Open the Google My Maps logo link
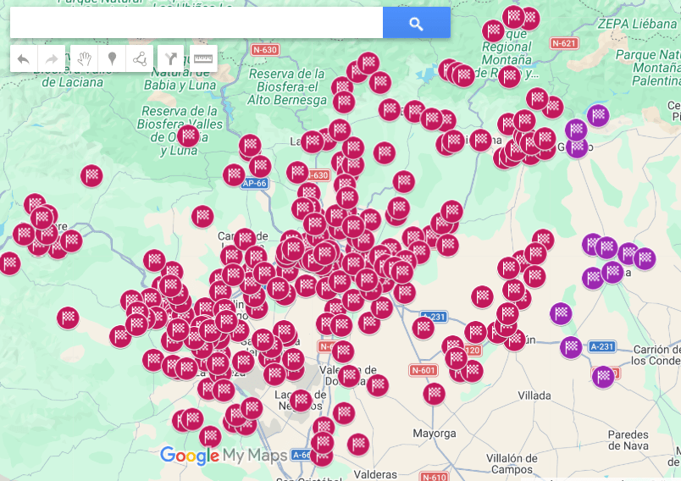 click(224, 456)
